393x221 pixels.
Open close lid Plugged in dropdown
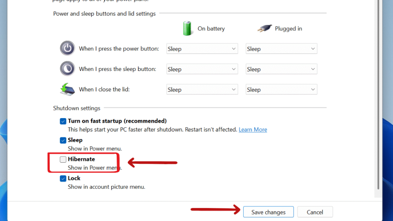[281, 89]
